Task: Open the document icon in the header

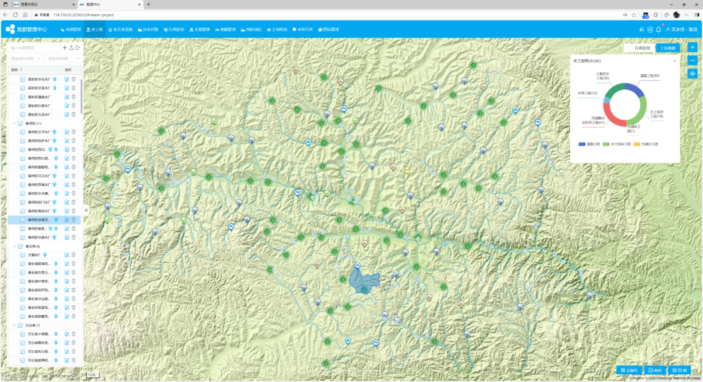Action: pyautogui.click(x=650, y=29)
